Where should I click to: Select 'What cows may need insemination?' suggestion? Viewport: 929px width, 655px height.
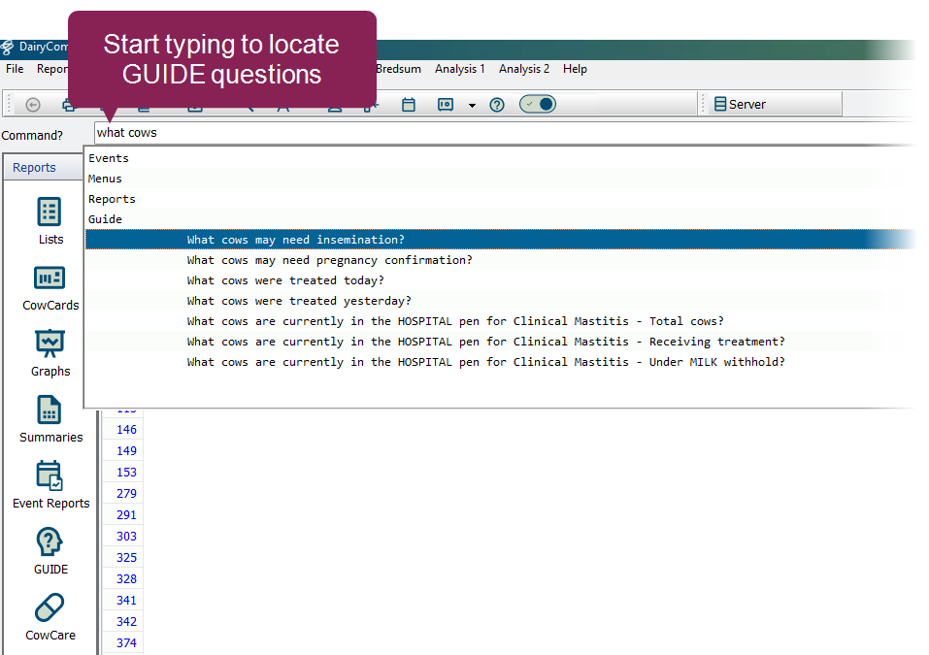click(x=295, y=240)
